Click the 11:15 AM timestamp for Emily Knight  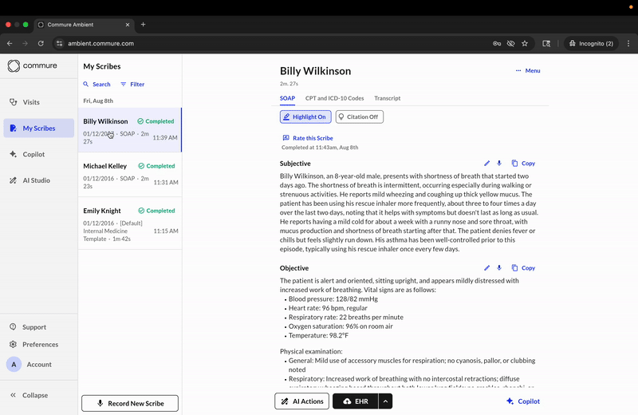pos(166,231)
